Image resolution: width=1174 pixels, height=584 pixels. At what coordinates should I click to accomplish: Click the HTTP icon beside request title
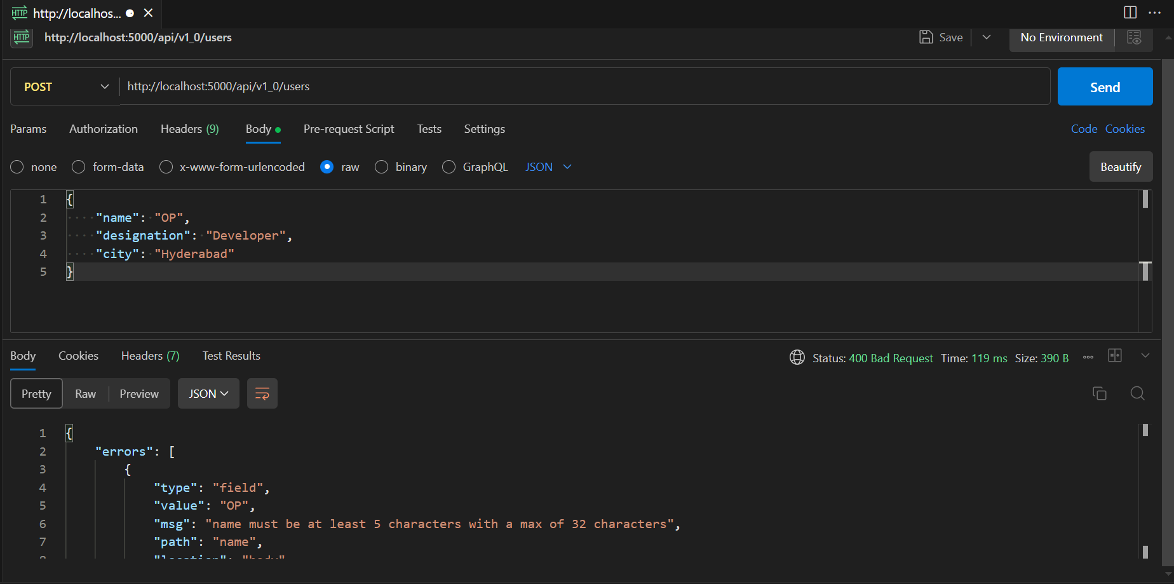(22, 37)
